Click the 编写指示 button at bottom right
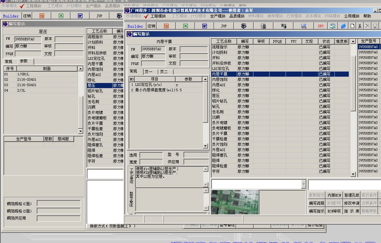 [x=316, y=211]
